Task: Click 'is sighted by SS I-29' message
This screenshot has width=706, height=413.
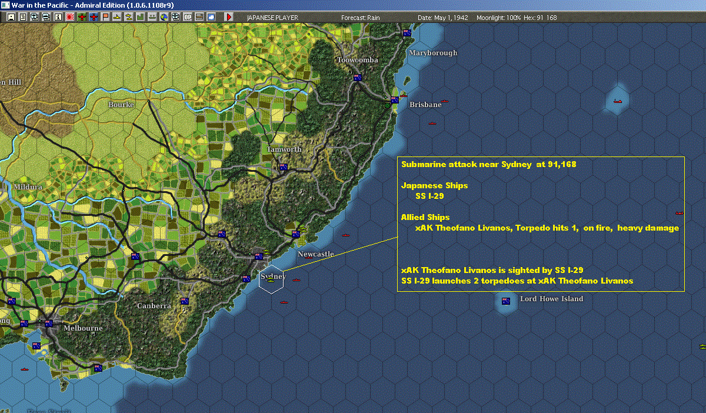Action: point(492,270)
